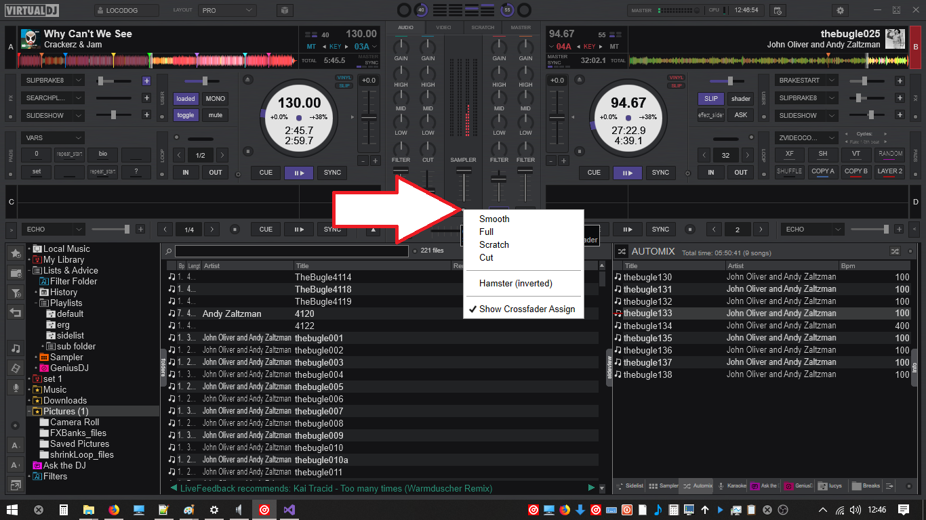
Task: Click the COPY A pad on deck B
Action: [x=822, y=172]
